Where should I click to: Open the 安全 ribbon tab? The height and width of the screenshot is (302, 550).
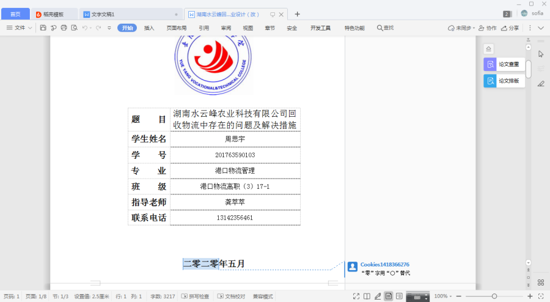coord(292,28)
